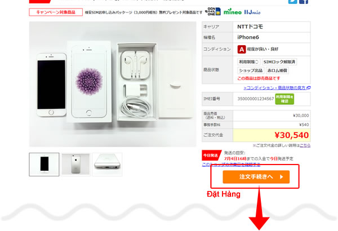The width and height of the screenshot is (338, 231).
Task: Click the OCN Mobile ONE logo
Action: [212, 11]
